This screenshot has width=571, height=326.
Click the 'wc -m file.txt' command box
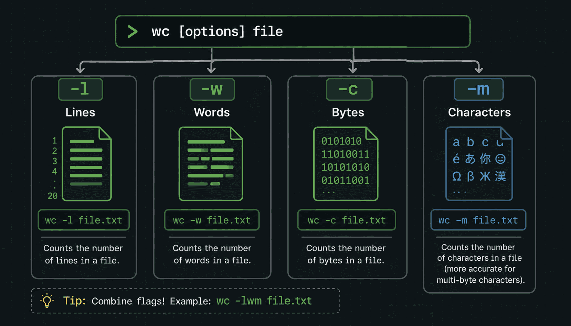pyautogui.click(x=478, y=220)
